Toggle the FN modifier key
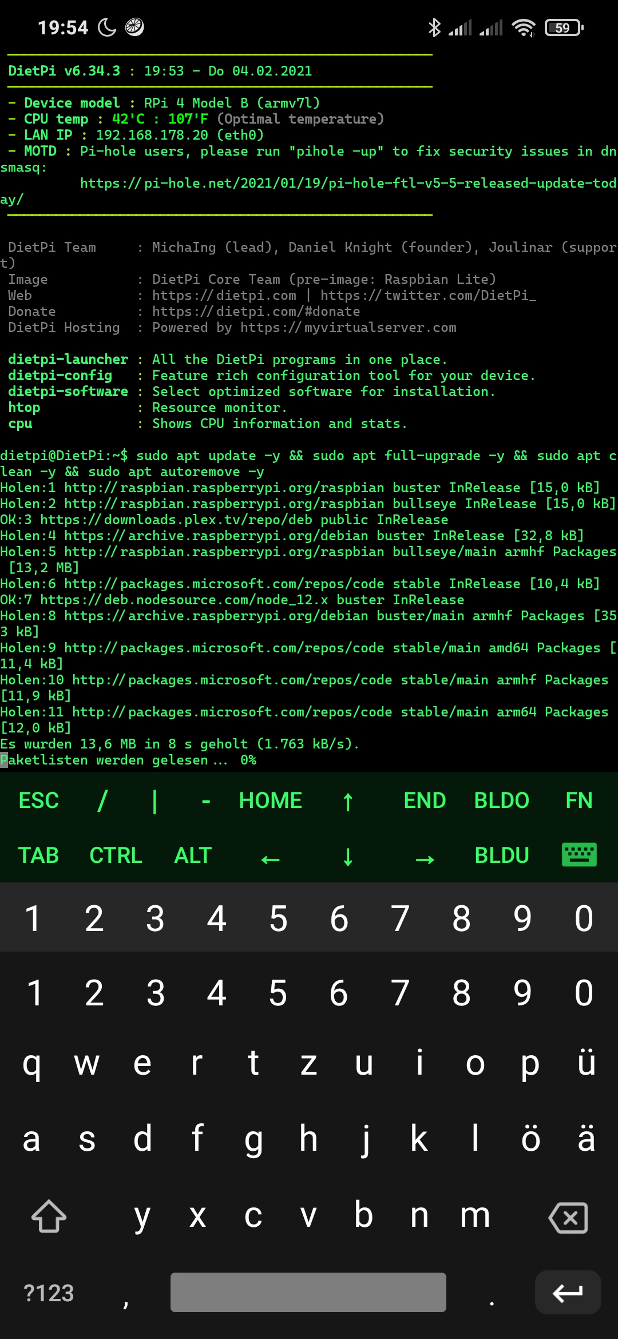The width and height of the screenshot is (618, 1339). tap(579, 800)
